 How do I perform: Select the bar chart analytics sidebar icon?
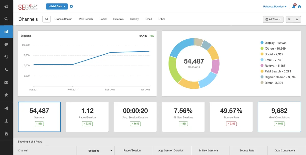pos(6,32)
